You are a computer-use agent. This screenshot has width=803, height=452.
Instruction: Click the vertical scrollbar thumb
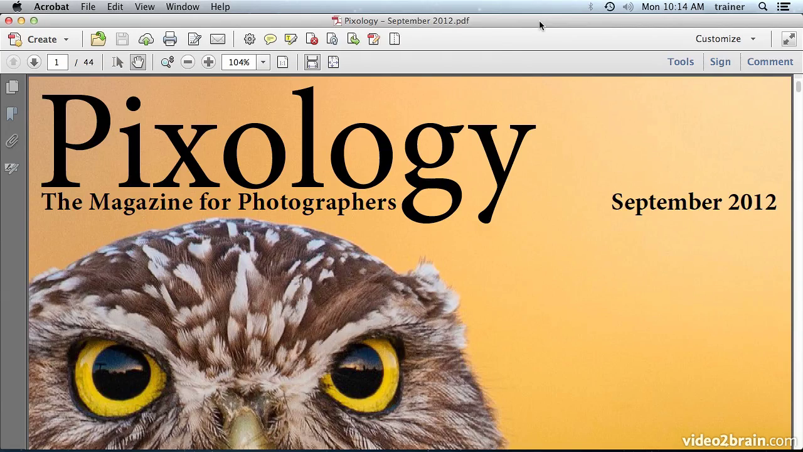tap(799, 87)
